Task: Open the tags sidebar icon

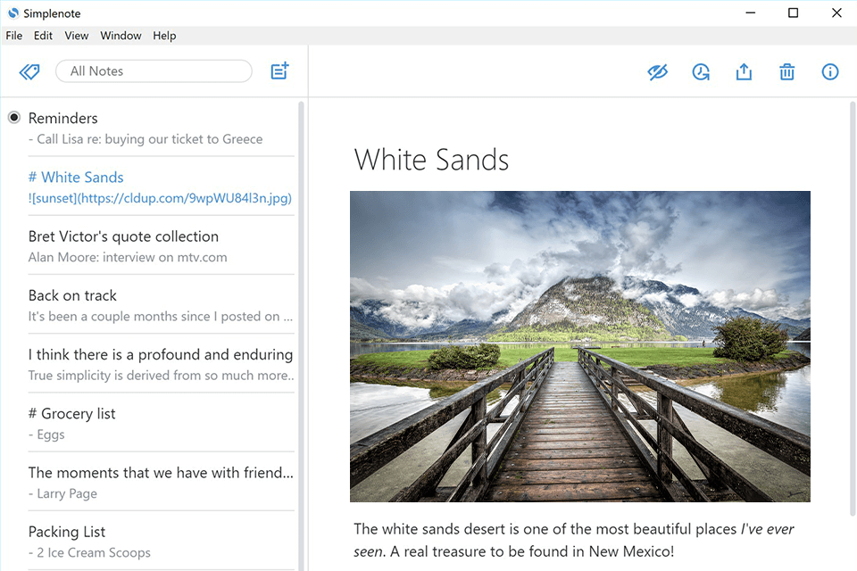Action: click(x=29, y=71)
